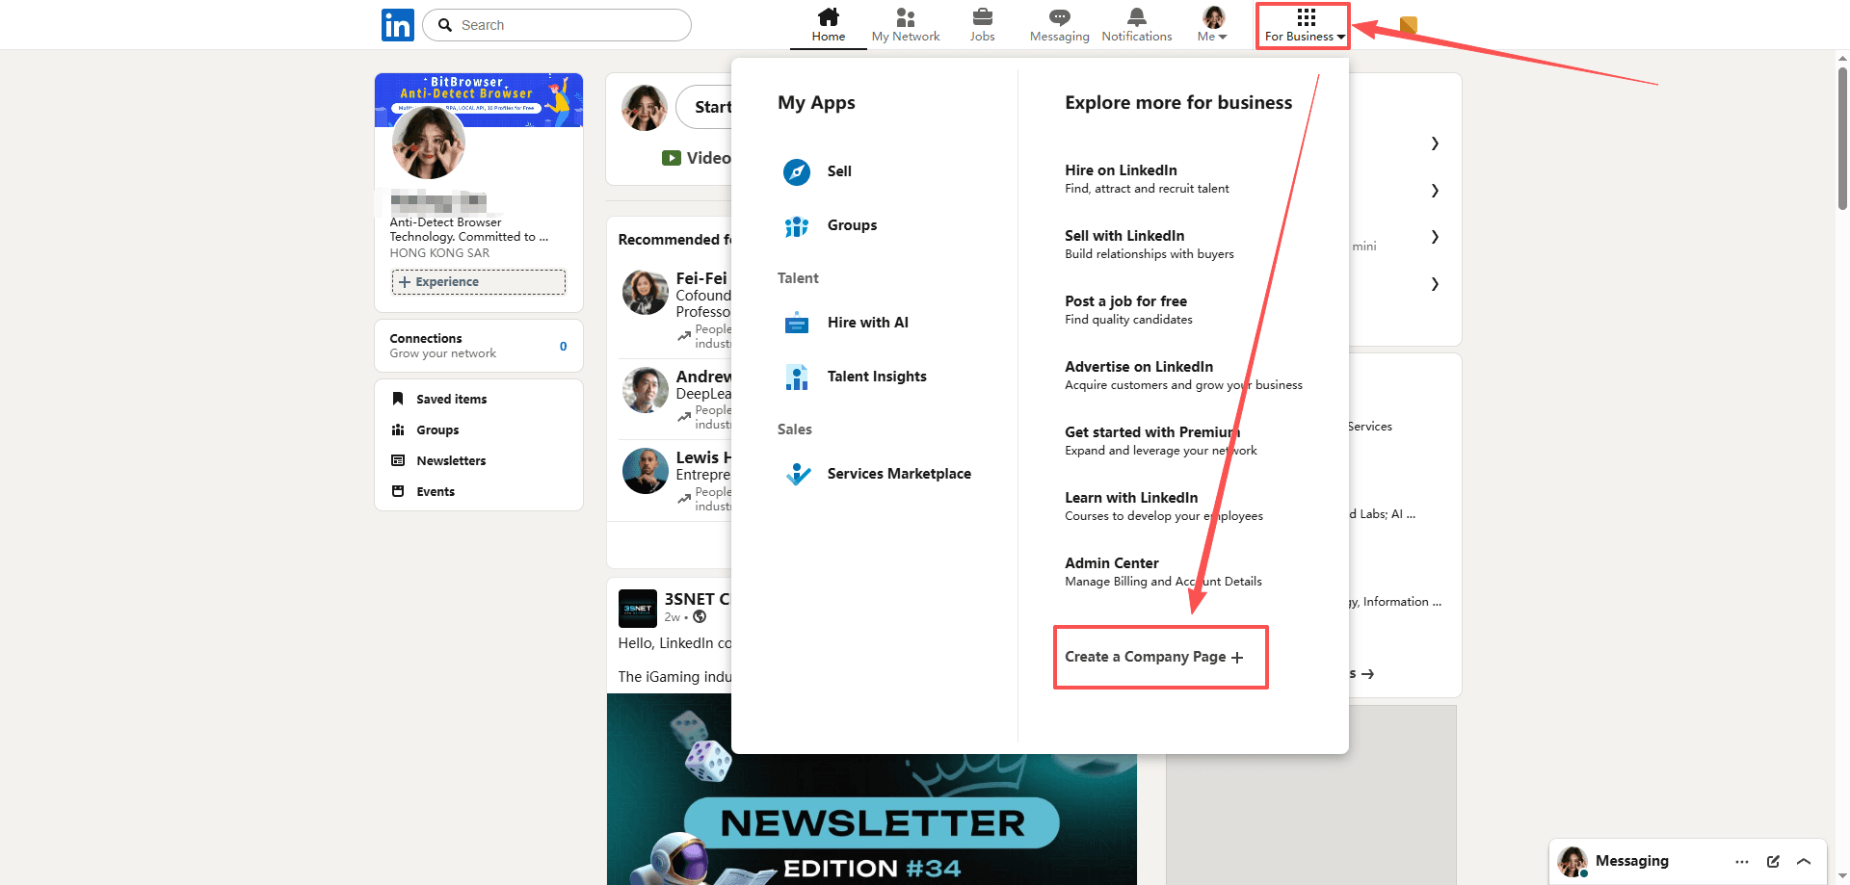Open Saved items bookmark icon
1850x885 pixels.
pos(398,399)
